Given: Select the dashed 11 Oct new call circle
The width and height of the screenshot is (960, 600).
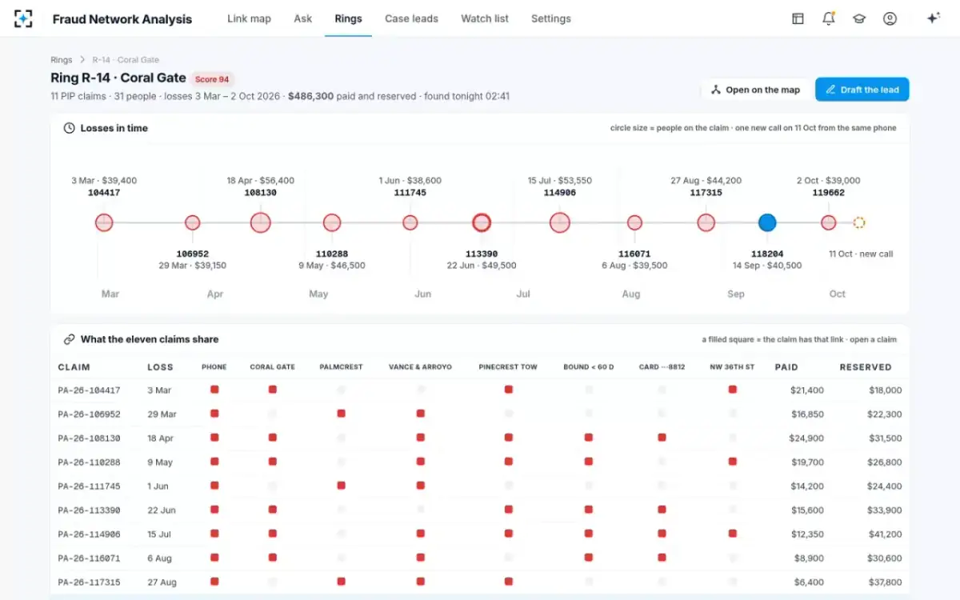Looking at the screenshot, I should pyautogui.click(x=859, y=222).
